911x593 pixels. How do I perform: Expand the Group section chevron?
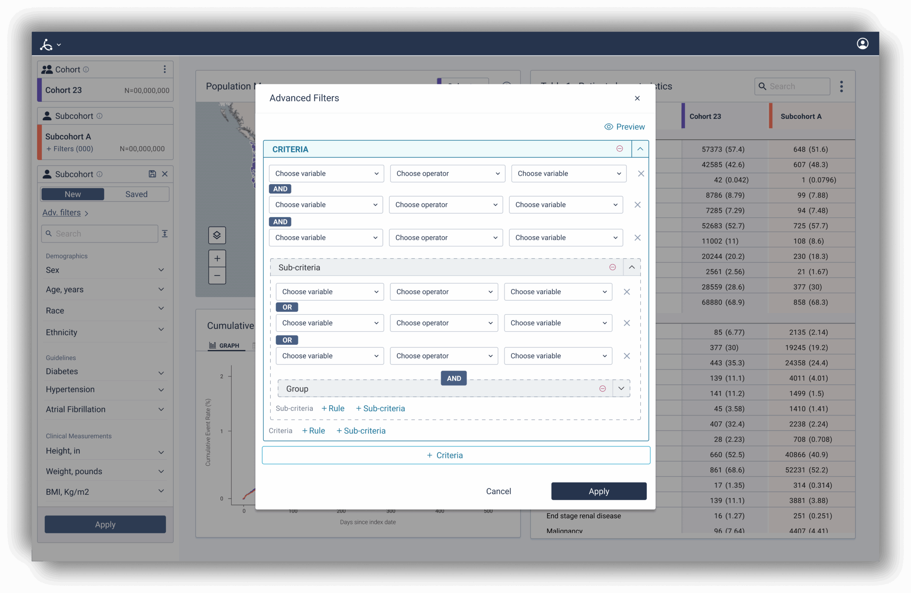(x=621, y=388)
